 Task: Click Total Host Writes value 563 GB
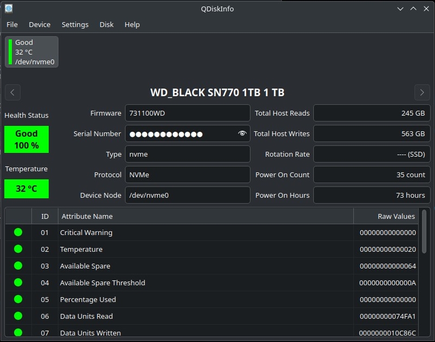coord(372,133)
